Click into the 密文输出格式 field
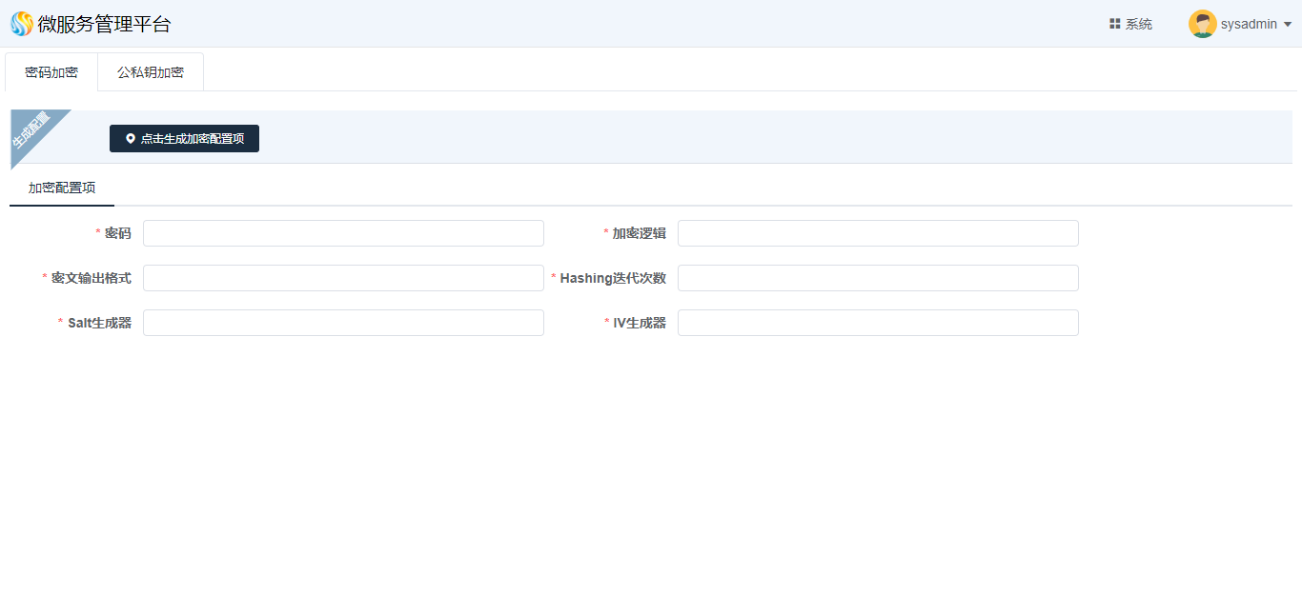 (x=343, y=278)
